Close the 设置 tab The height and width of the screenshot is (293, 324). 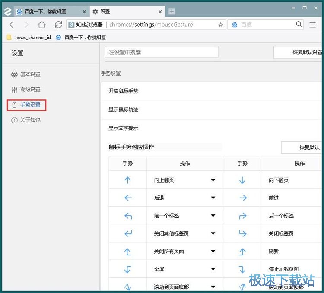(x=160, y=12)
